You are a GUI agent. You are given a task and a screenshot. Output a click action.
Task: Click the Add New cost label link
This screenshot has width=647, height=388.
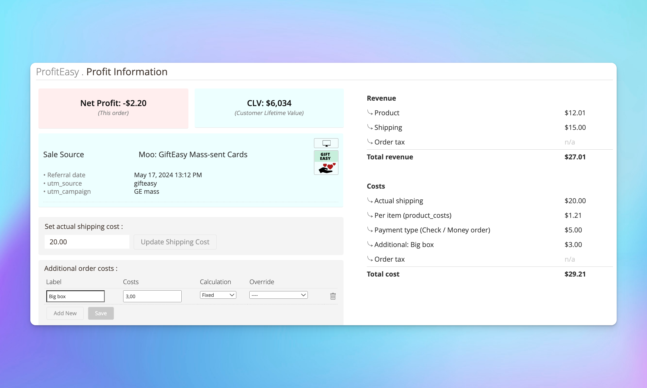coord(65,313)
